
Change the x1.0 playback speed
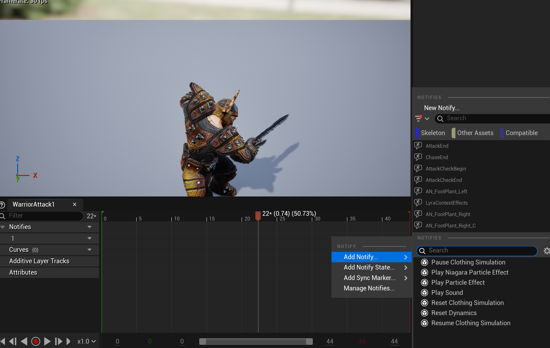coord(86,341)
